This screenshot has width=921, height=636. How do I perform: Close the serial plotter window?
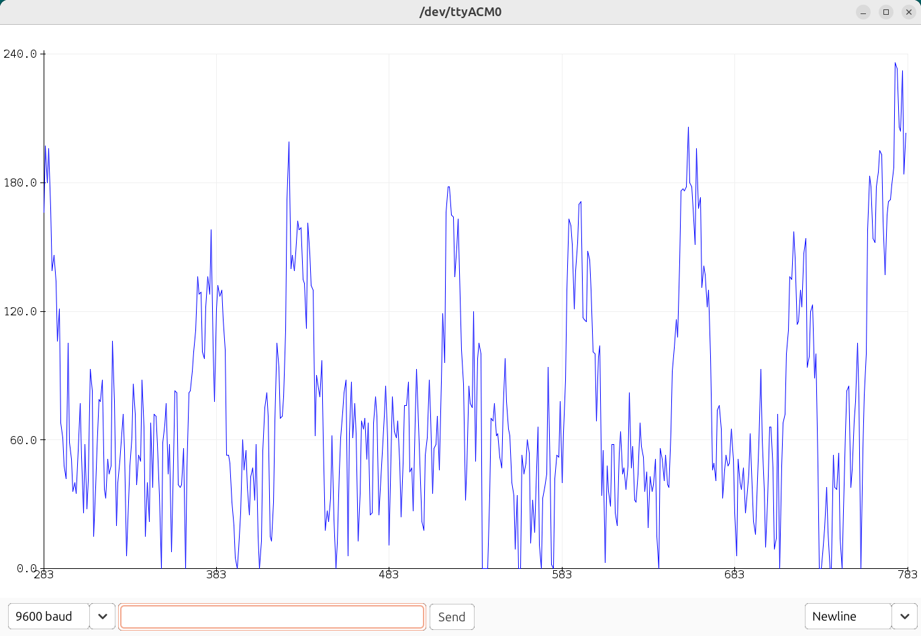[x=908, y=12]
